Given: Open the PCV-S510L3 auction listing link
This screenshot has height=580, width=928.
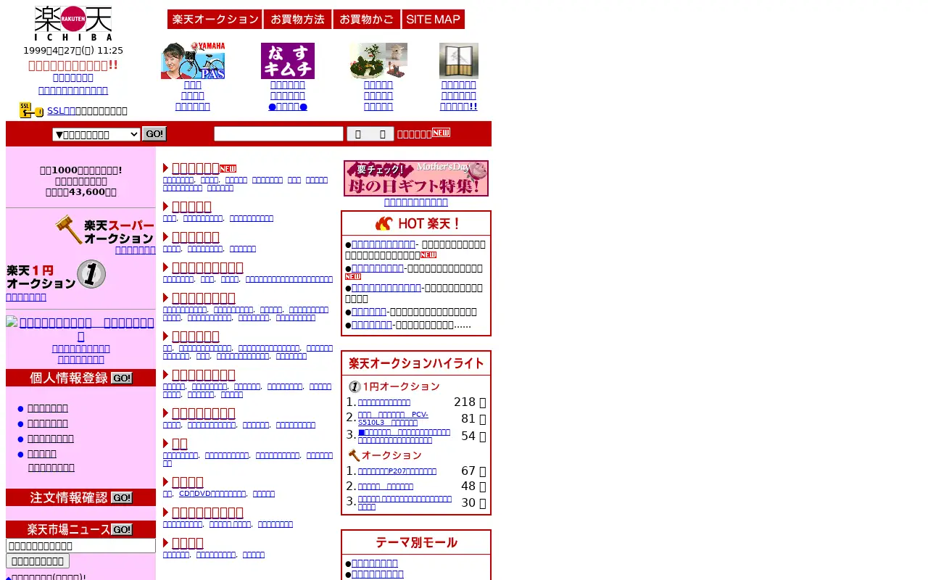Looking at the screenshot, I should click(393, 418).
